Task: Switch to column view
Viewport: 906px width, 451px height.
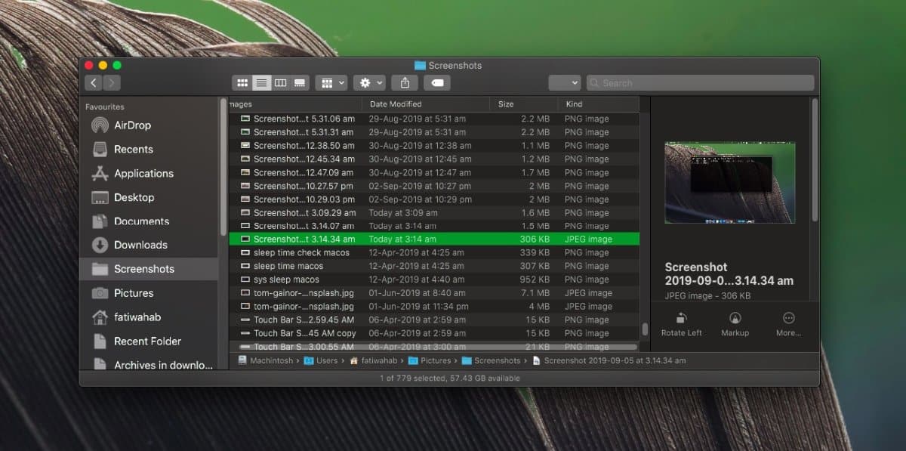Action: (x=280, y=82)
